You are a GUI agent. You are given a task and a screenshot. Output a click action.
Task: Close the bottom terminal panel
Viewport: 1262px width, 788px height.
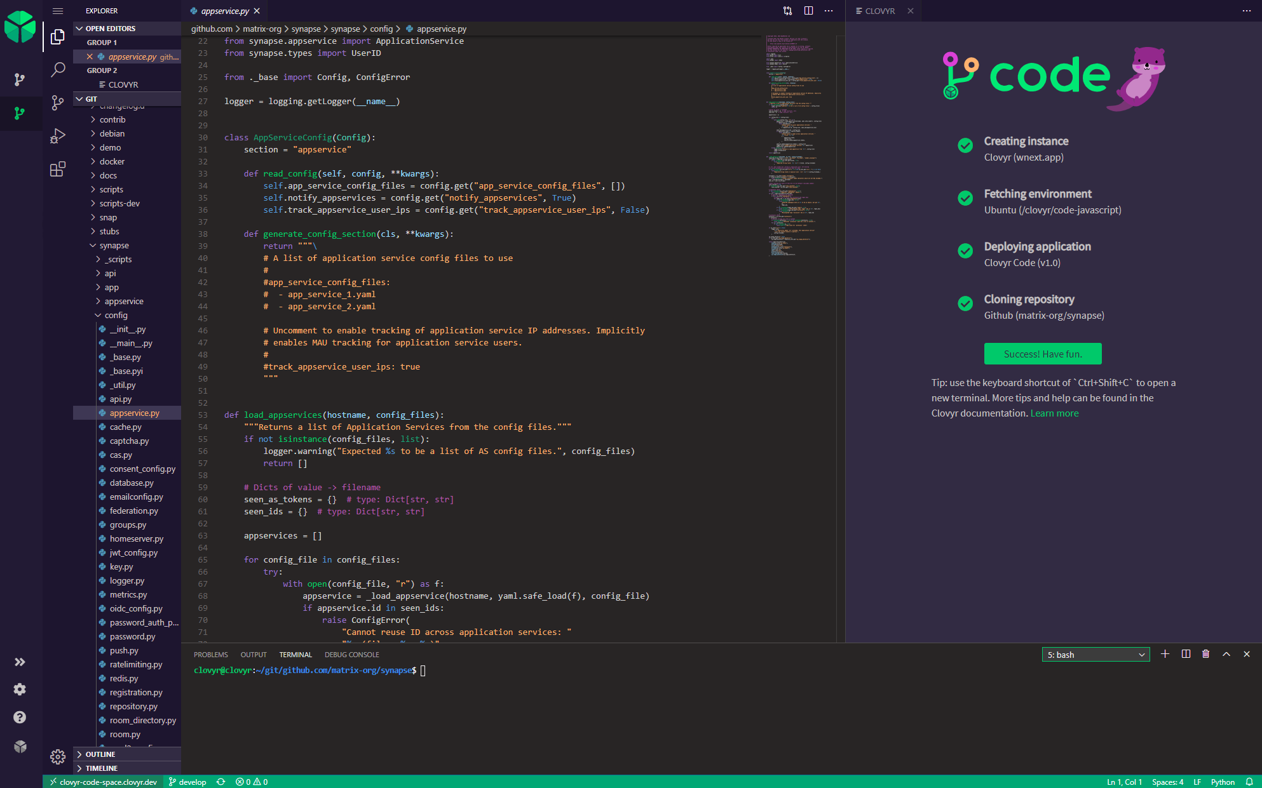click(1247, 654)
